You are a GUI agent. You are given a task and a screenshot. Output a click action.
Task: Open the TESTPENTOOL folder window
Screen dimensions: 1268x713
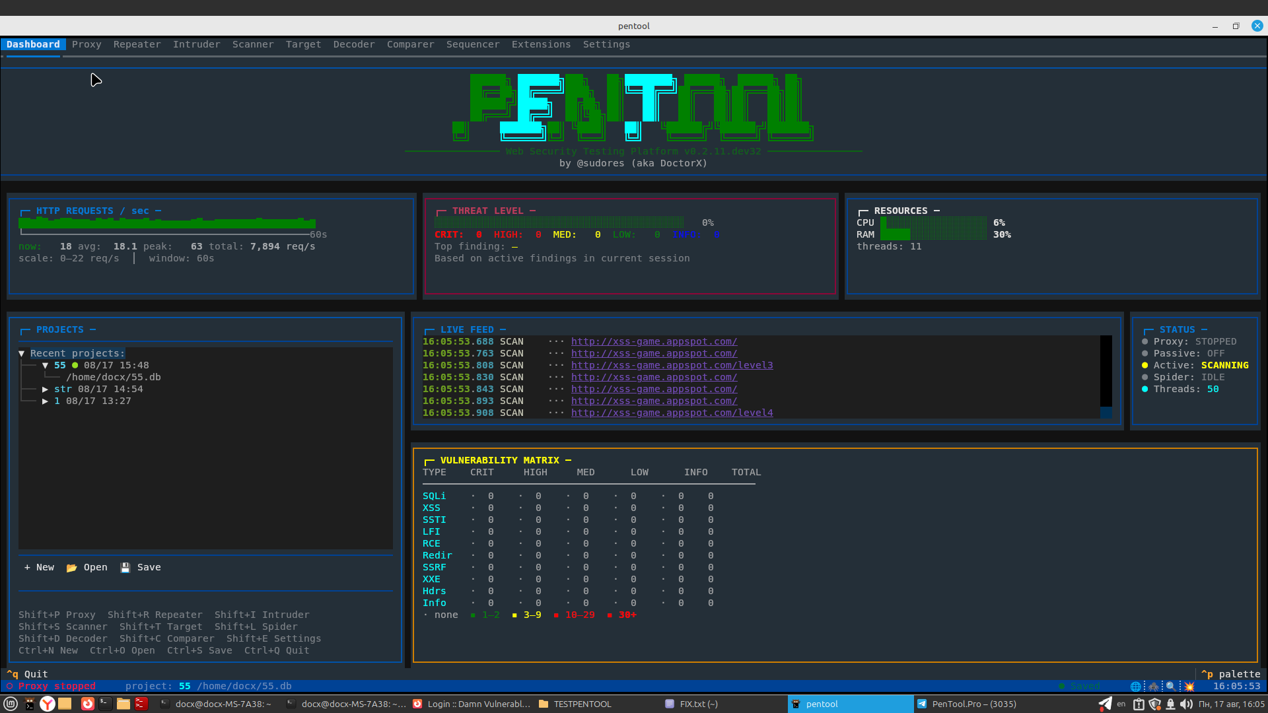click(575, 704)
